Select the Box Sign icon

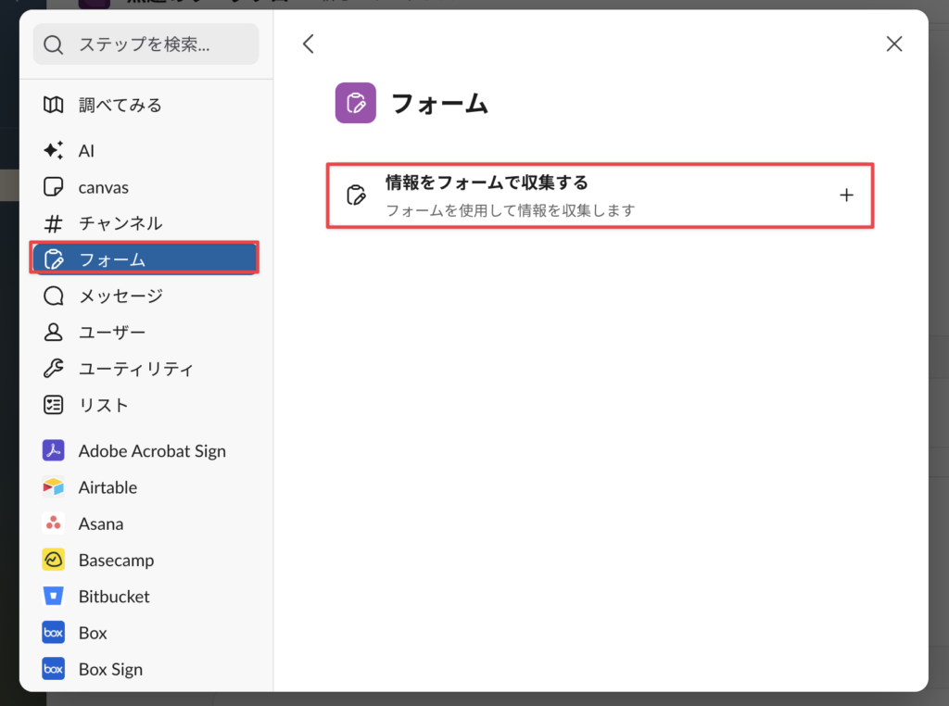click(x=54, y=669)
